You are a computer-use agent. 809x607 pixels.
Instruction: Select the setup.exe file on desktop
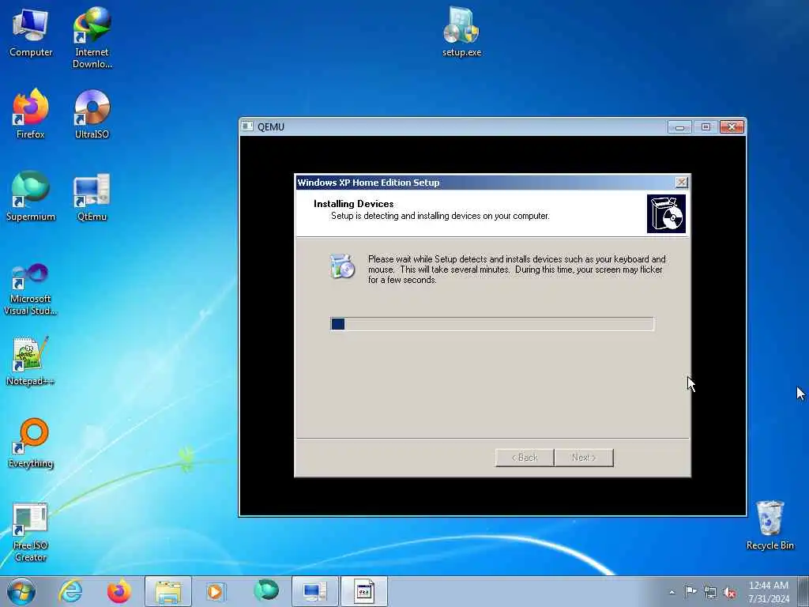pyautogui.click(x=461, y=32)
